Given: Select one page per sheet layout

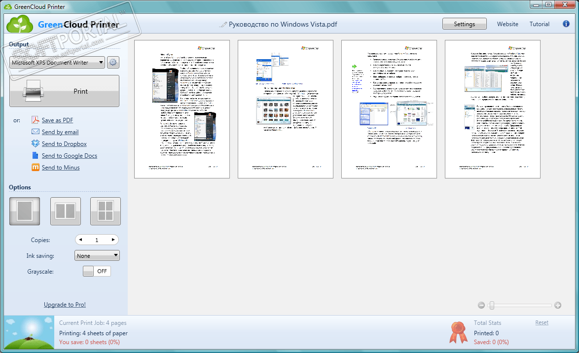Looking at the screenshot, I should coord(25,211).
